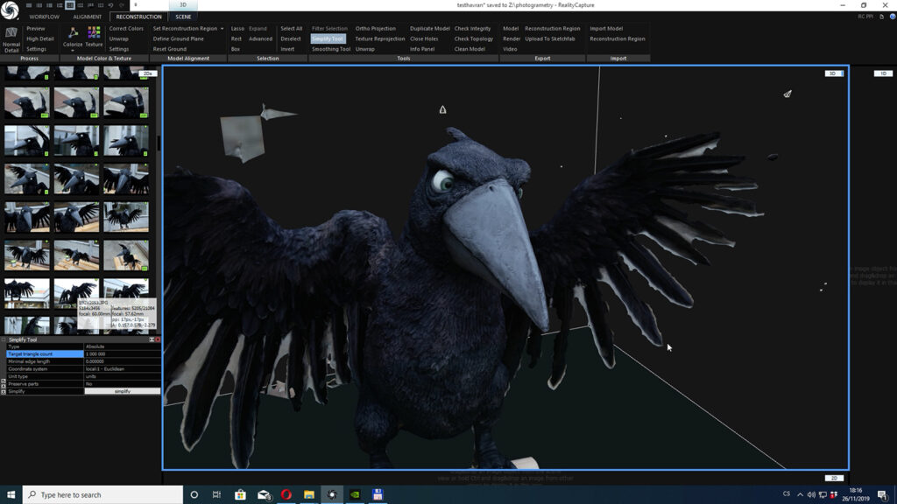Click the 3D view label in viewport
897x504 pixels.
tap(834, 73)
